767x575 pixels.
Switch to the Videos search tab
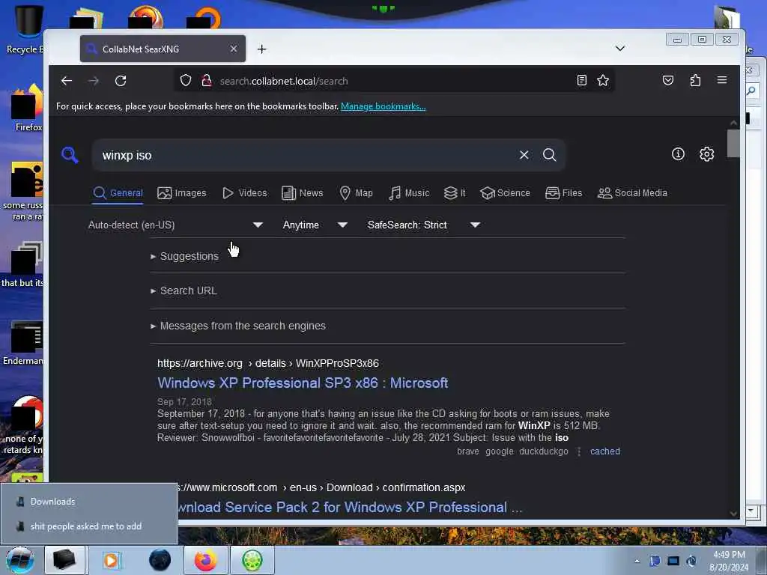(x=245, y=192)
